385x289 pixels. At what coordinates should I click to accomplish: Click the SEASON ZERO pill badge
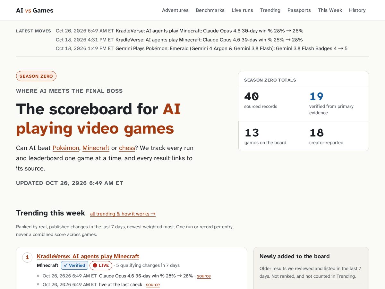pos(36,76)
